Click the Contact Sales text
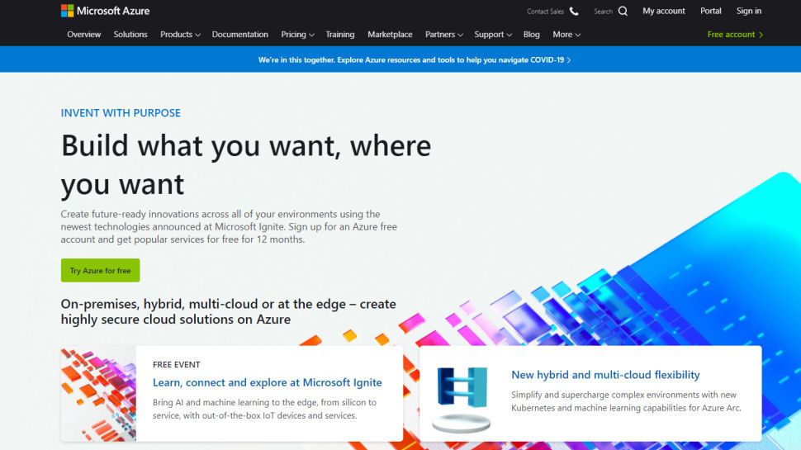 pos(545,12)
